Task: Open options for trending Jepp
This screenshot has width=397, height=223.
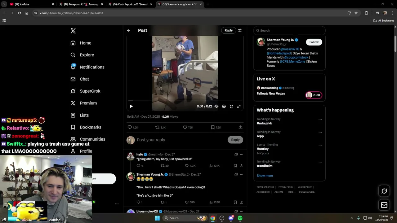Action: point(320,133)
